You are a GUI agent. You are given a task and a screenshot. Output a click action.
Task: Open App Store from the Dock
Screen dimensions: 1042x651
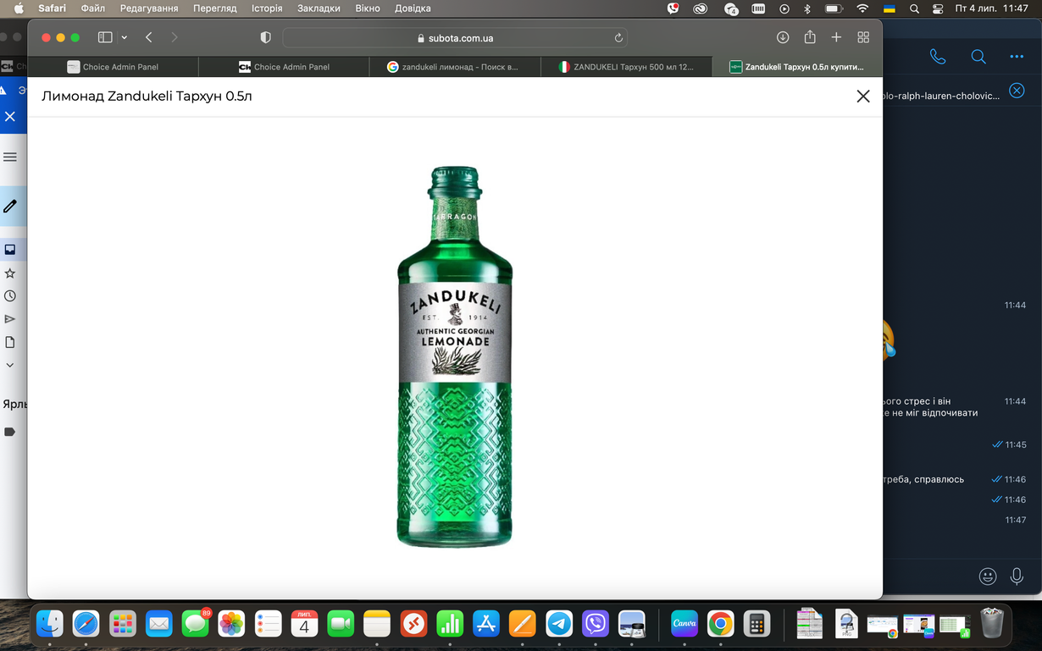pyautogui.click(x=486, y=624)
